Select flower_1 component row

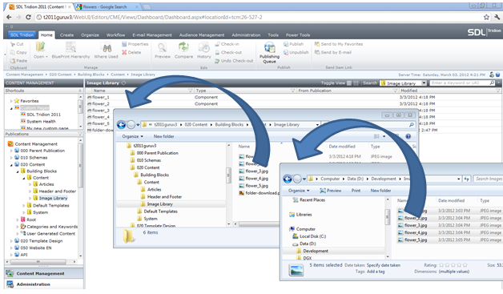293,97
